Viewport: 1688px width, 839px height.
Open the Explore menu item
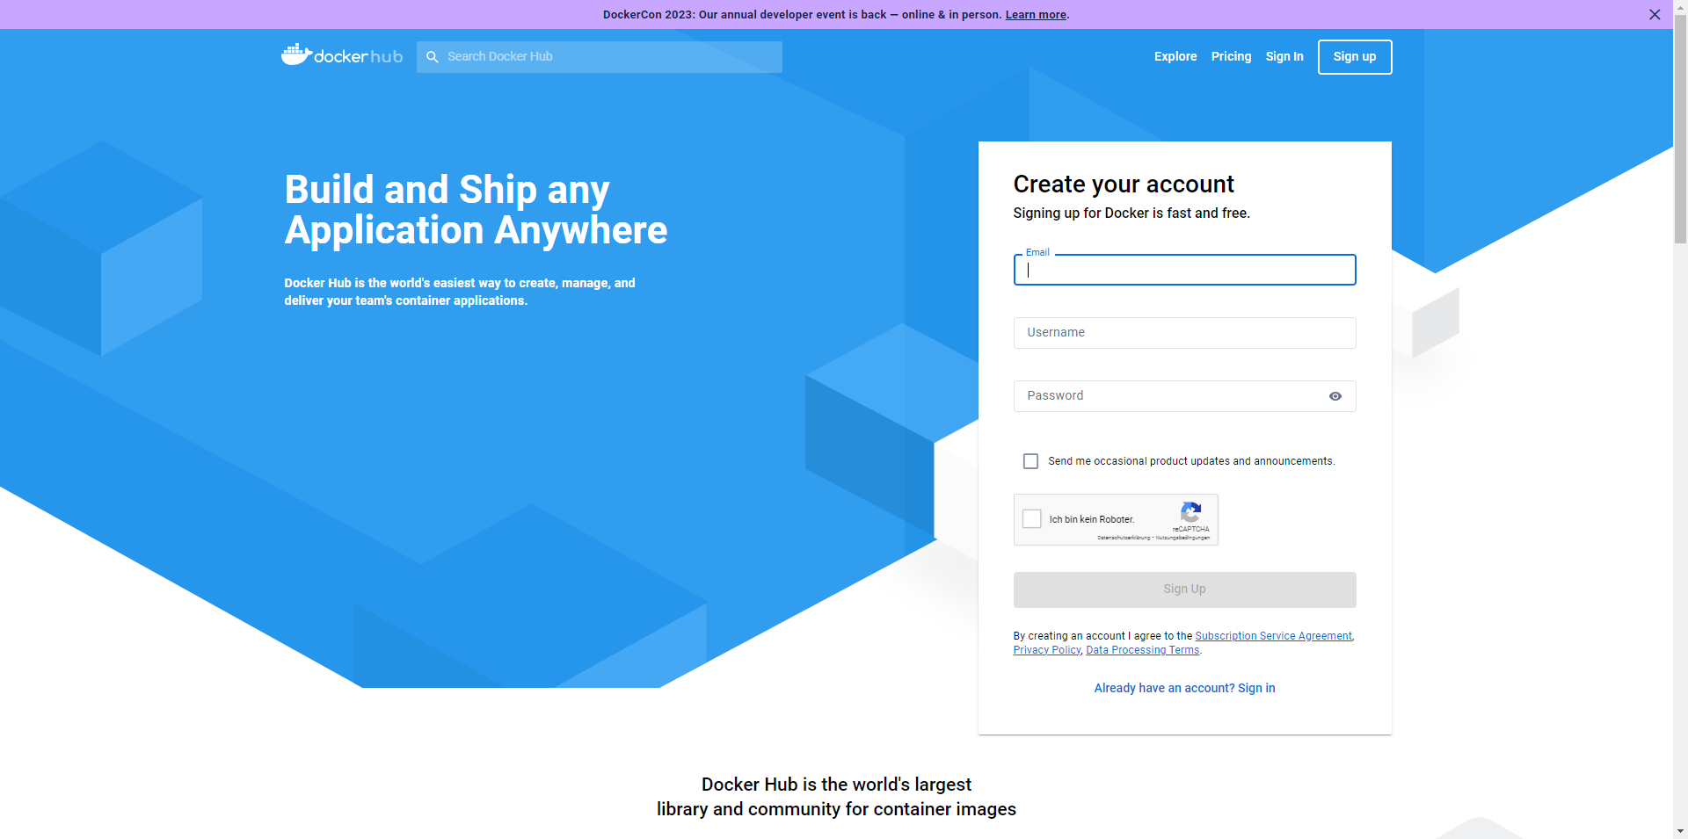1175,57
